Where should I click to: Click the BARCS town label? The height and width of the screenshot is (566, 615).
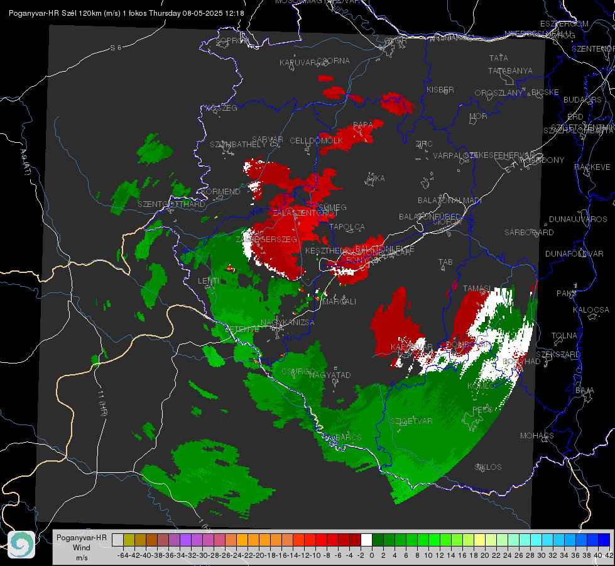(x=349, y=437)
